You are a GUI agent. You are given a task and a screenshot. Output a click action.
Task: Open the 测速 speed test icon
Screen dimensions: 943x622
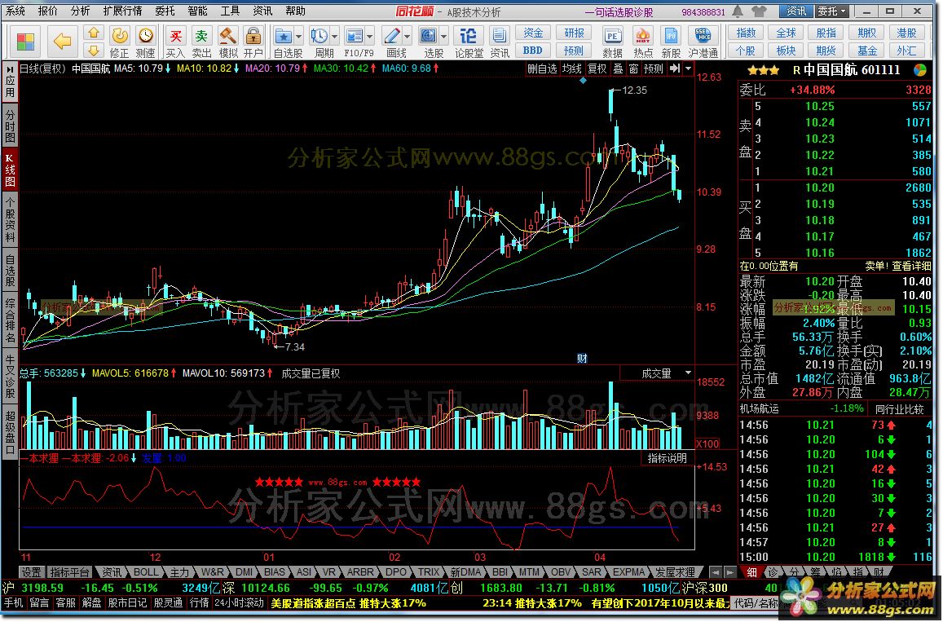click(145, 42)
